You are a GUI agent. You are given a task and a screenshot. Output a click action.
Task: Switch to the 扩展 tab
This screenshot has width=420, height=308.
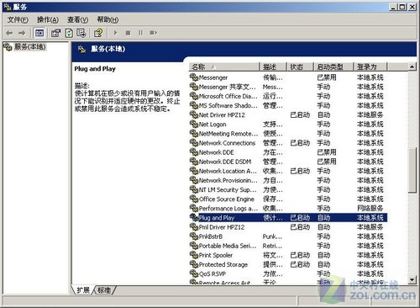tap(83, 289)
